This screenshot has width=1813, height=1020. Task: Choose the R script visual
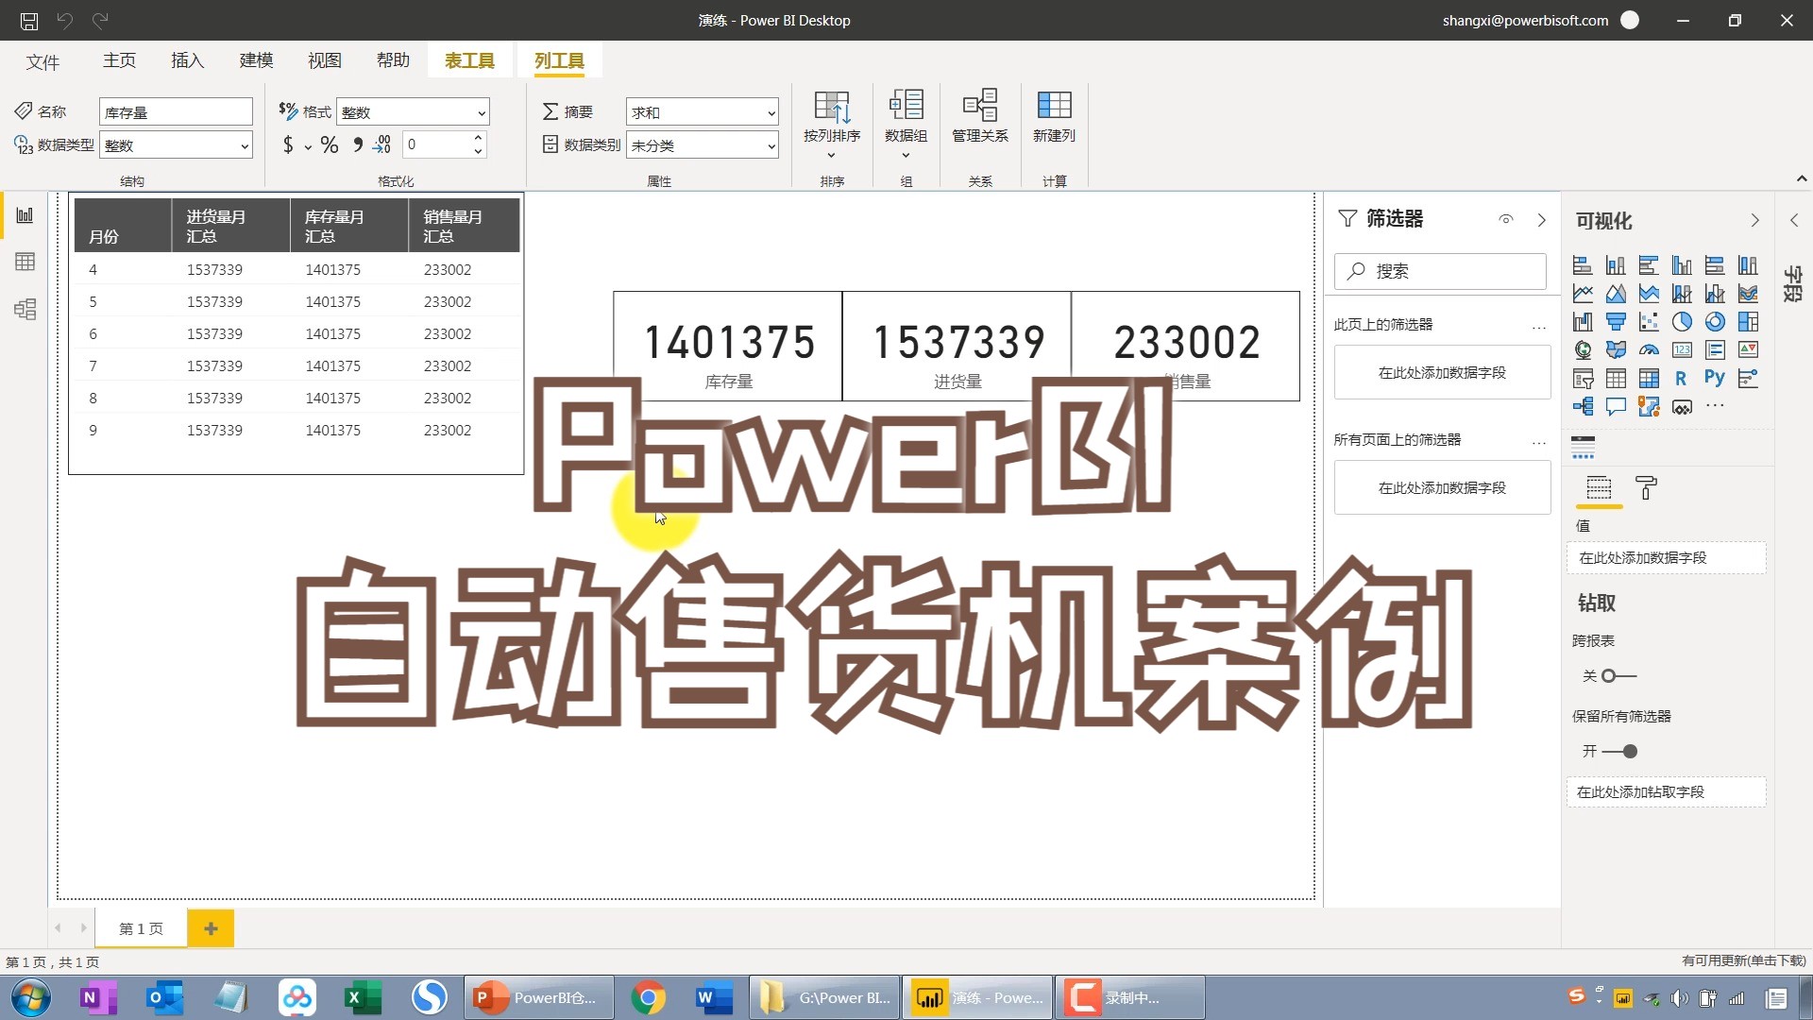[x=1682, y=378]
